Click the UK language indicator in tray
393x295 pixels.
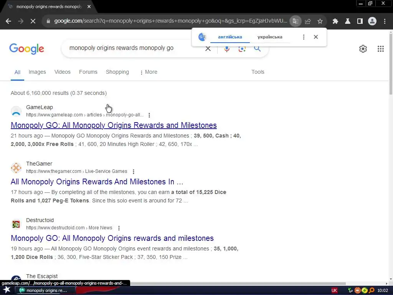334,290
